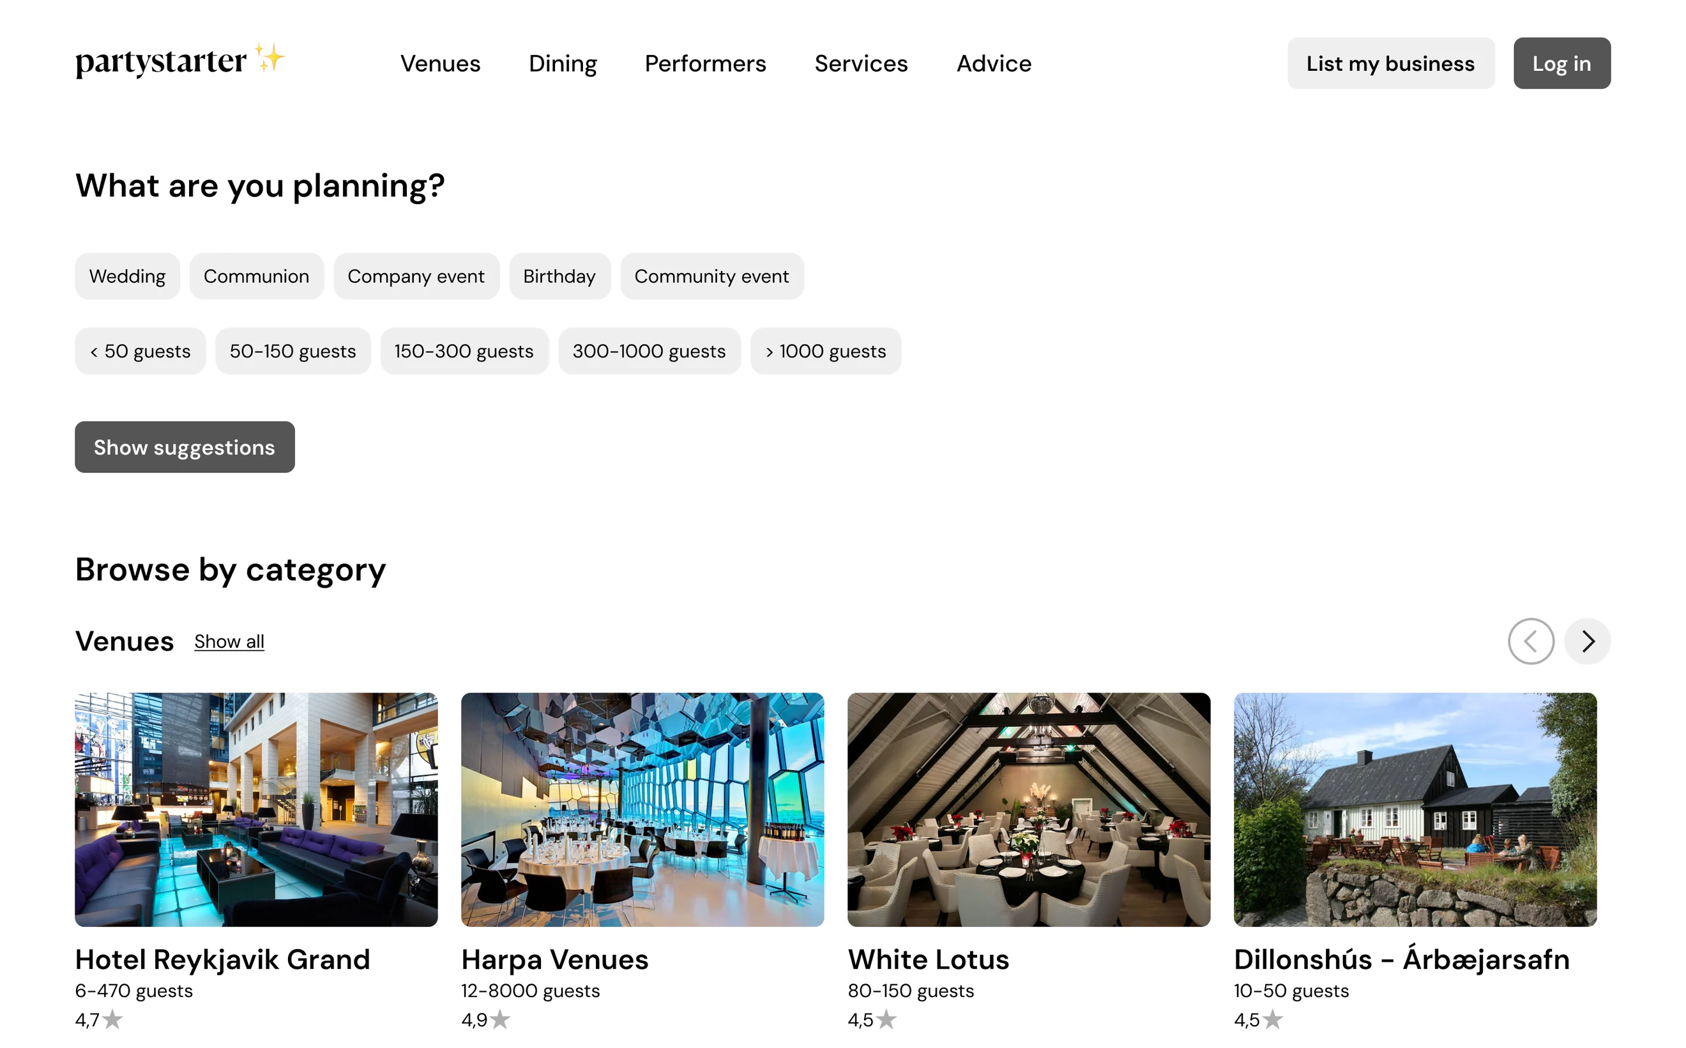Select the Birthday event chip
Image resolution: width=1686 pixels, height=1048 pixels.
pyautogui.click(x=559, y=276)
